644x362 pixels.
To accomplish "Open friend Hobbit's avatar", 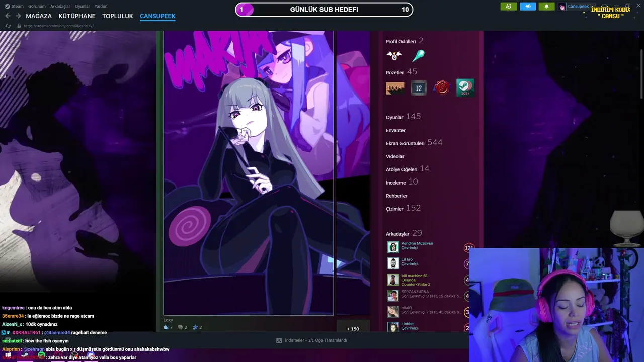I will pyautogui.click(x=393, y=327).
